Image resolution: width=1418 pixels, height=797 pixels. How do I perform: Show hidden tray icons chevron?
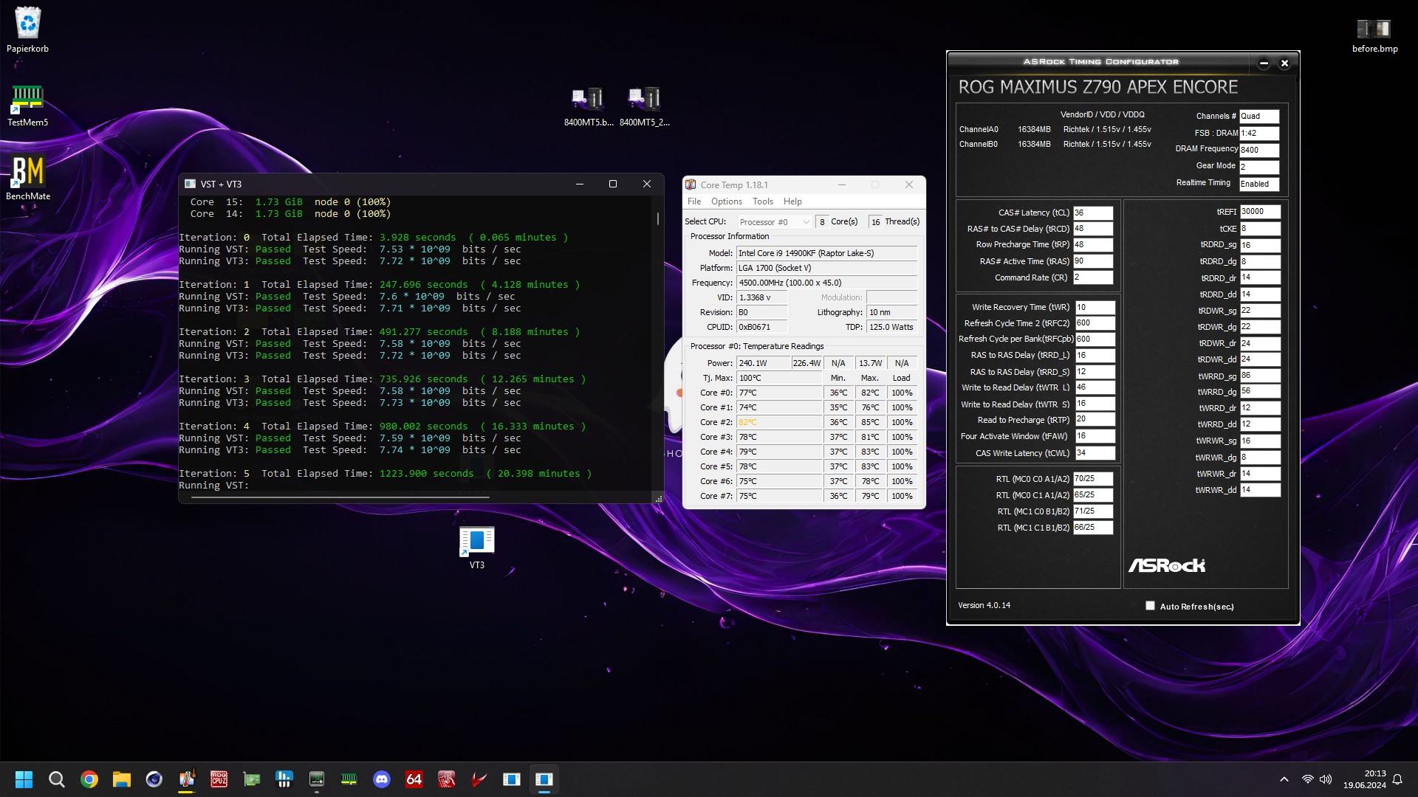[x=1284, y=779]
